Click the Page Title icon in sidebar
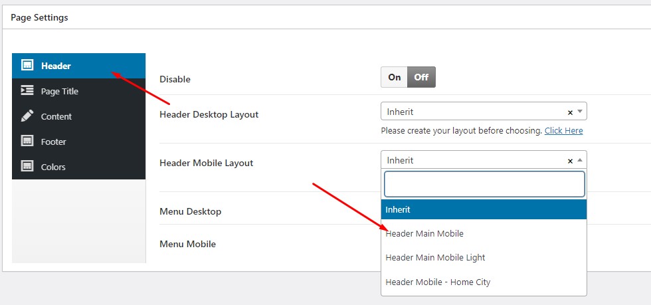The width and height of the screenshot is (651, 305). [x=27, y=91]
